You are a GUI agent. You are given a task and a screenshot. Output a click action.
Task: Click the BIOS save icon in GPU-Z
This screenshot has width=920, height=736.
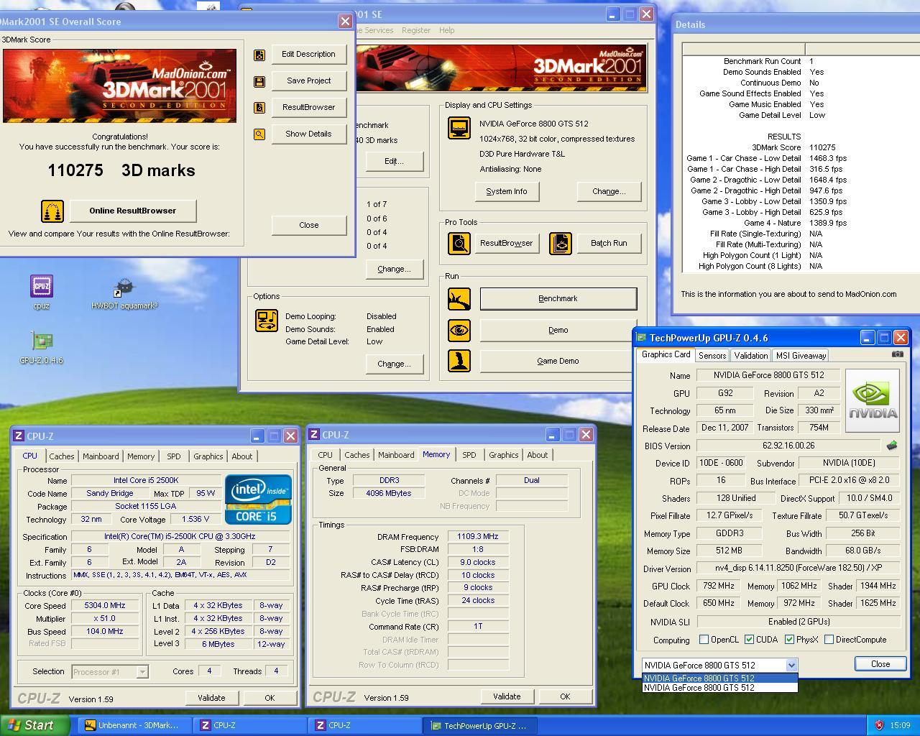[892, 446]
